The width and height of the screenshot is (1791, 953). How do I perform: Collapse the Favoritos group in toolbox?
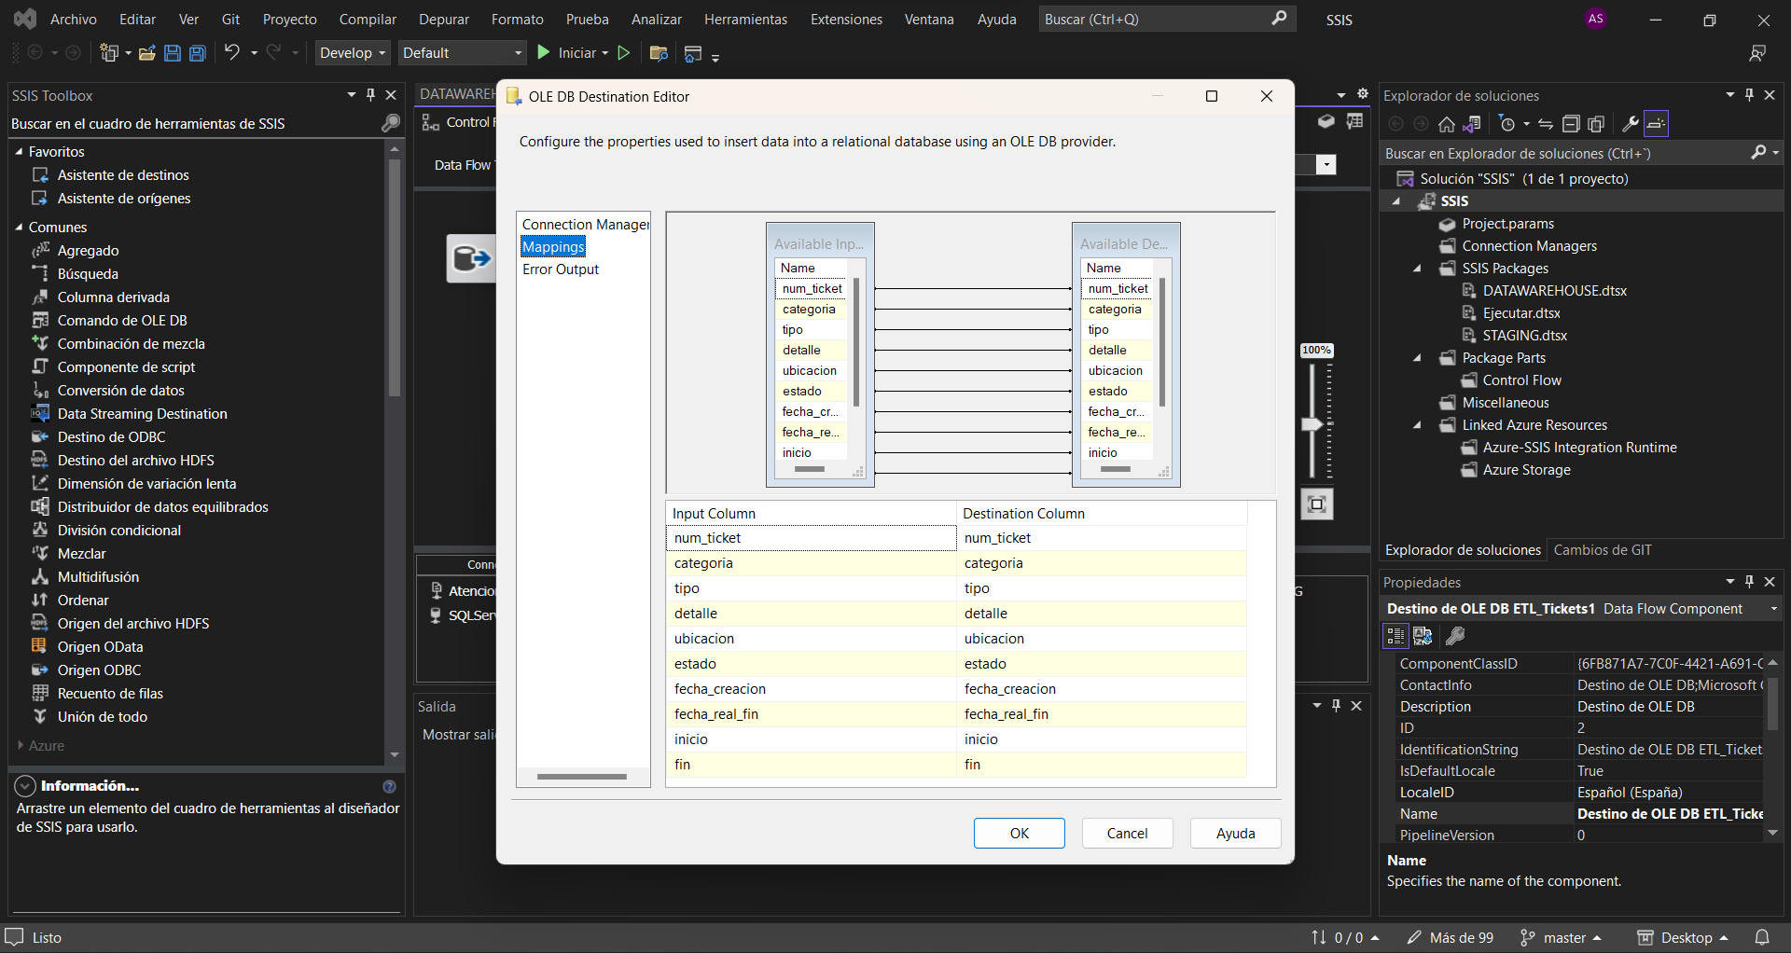pyautogui.click(x=19, y=152)
